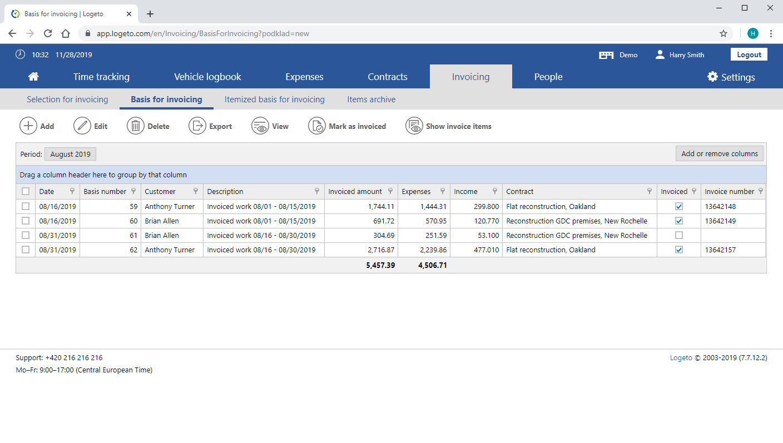783x443 pixels.
Task: View site info via the lock icon
Action: point(87,33)
